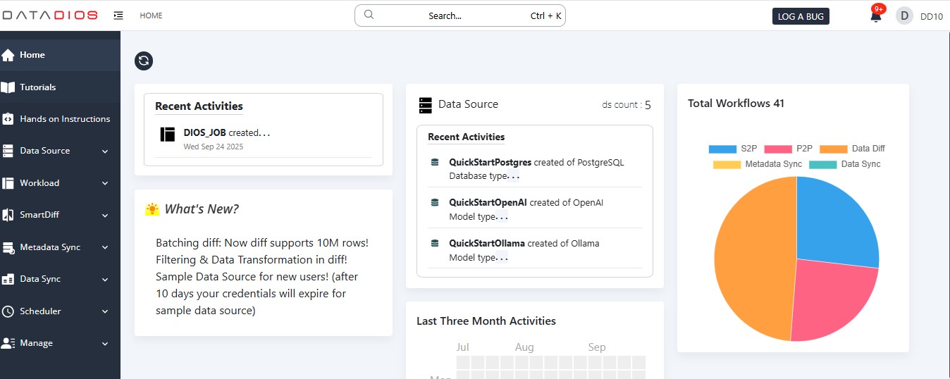Expand the Scheduler menu chevron

pos(105,311)
